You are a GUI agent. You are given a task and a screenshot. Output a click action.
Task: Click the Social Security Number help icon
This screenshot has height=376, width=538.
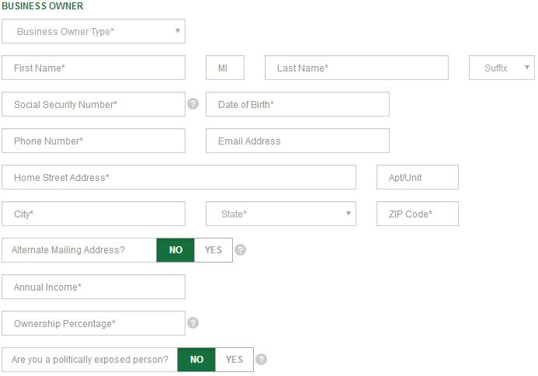(193, 103)
